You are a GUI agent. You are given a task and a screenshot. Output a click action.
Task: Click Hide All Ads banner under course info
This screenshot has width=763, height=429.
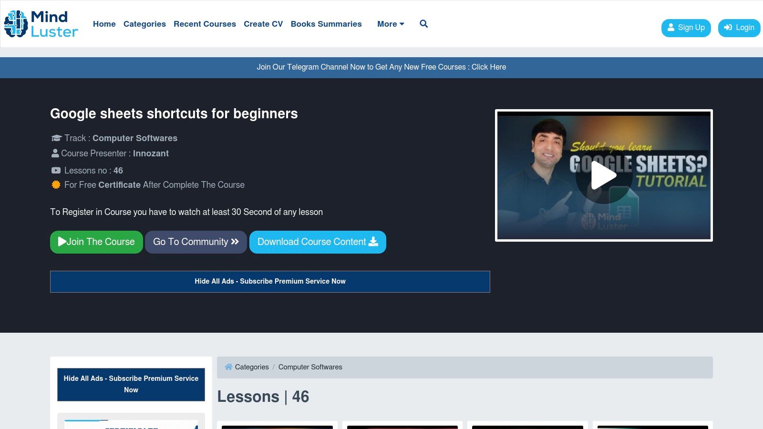tap(270, 282)
